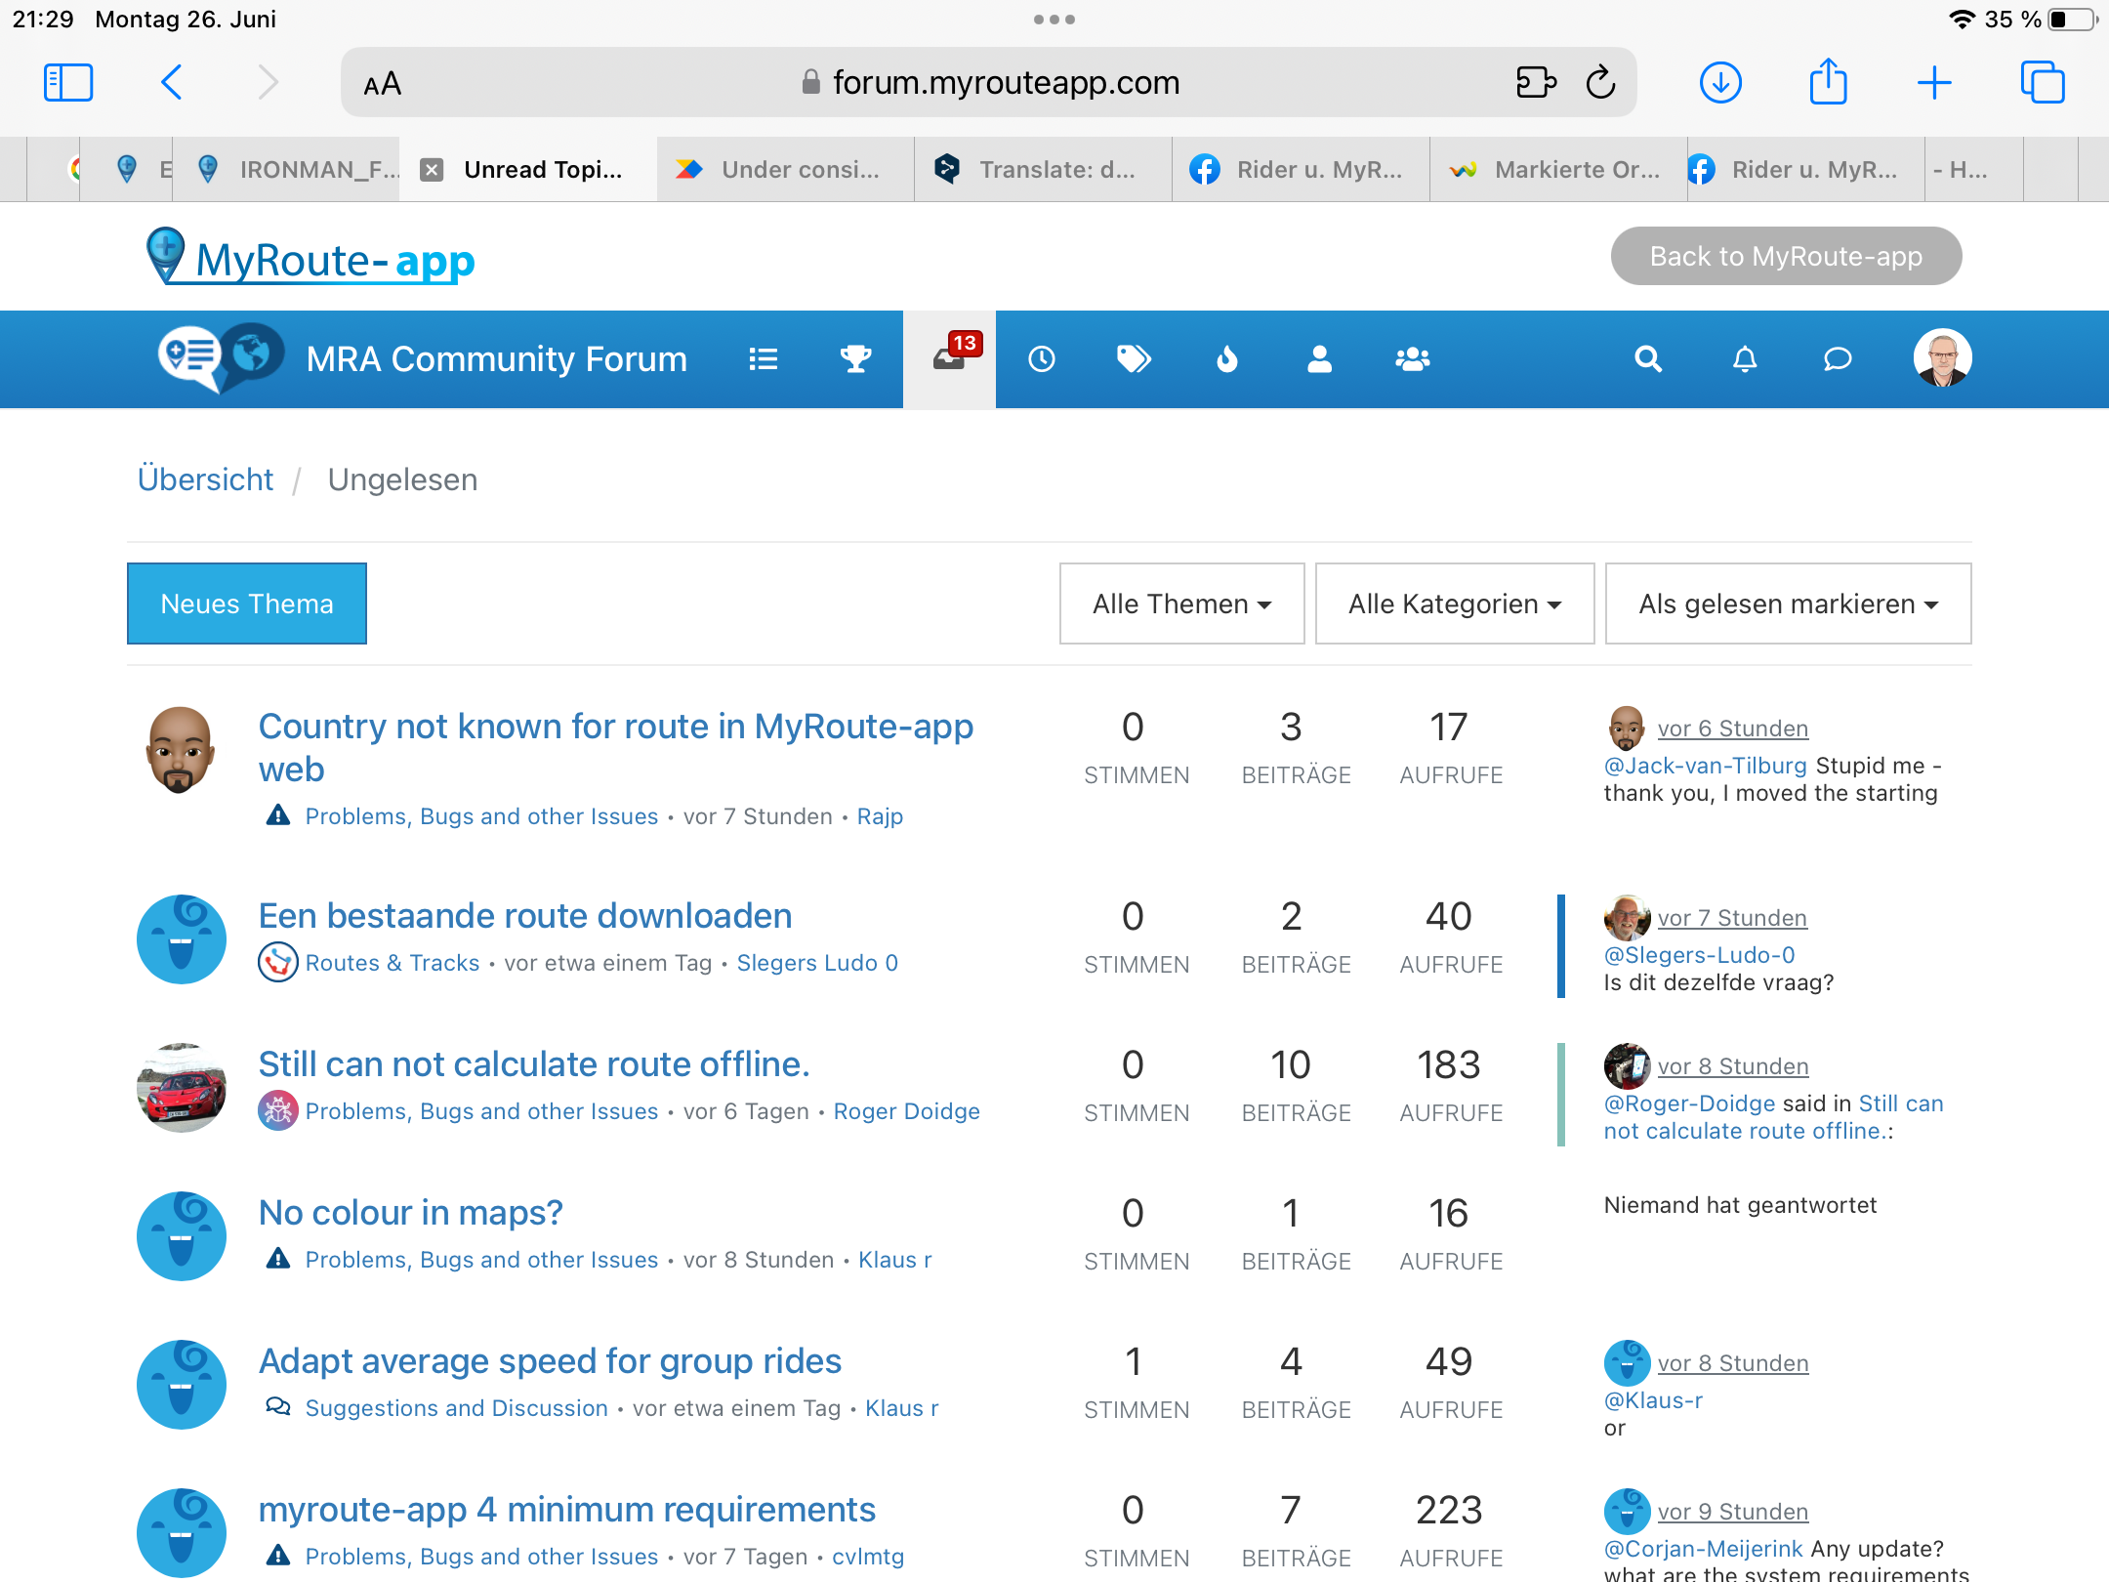Tap the Share icon in Safari toolbar

pyautogui.click(x=1828, y=81)
